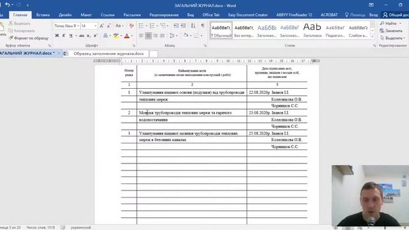Click the Copy (Копировать) command
Image resolution: width=409 pixels, height=230 pixels.
tap(22, 31)
